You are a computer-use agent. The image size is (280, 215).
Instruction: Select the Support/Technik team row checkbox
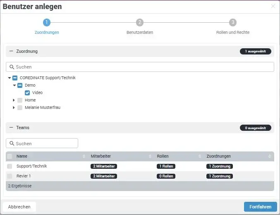(10, 166)
